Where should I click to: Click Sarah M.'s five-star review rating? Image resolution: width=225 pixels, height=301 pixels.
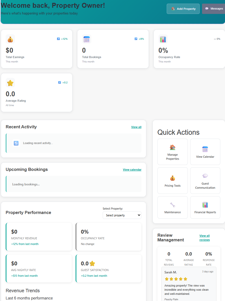click(176, 279)
